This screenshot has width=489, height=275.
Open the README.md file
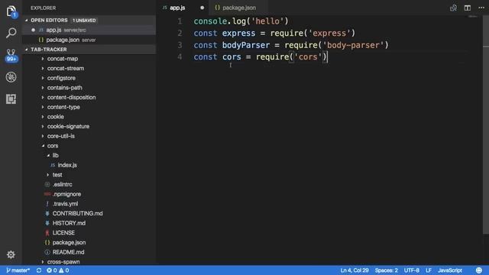point(68,252)
